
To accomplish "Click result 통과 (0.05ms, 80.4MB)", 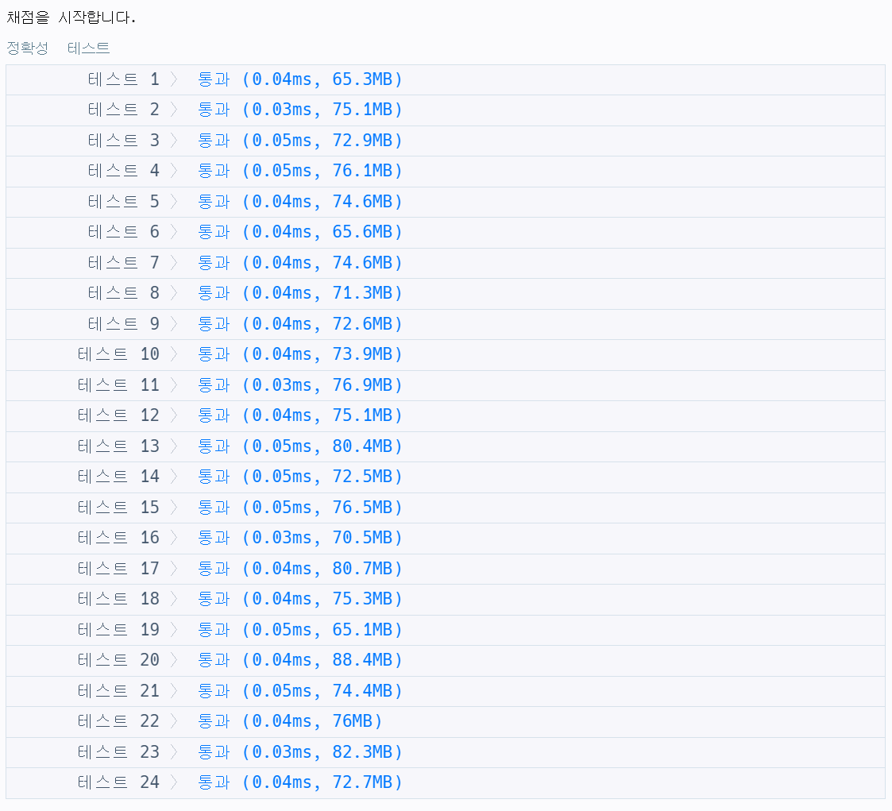I will click(x=299, y=446).
